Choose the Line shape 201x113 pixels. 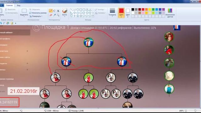coord(72,10)
